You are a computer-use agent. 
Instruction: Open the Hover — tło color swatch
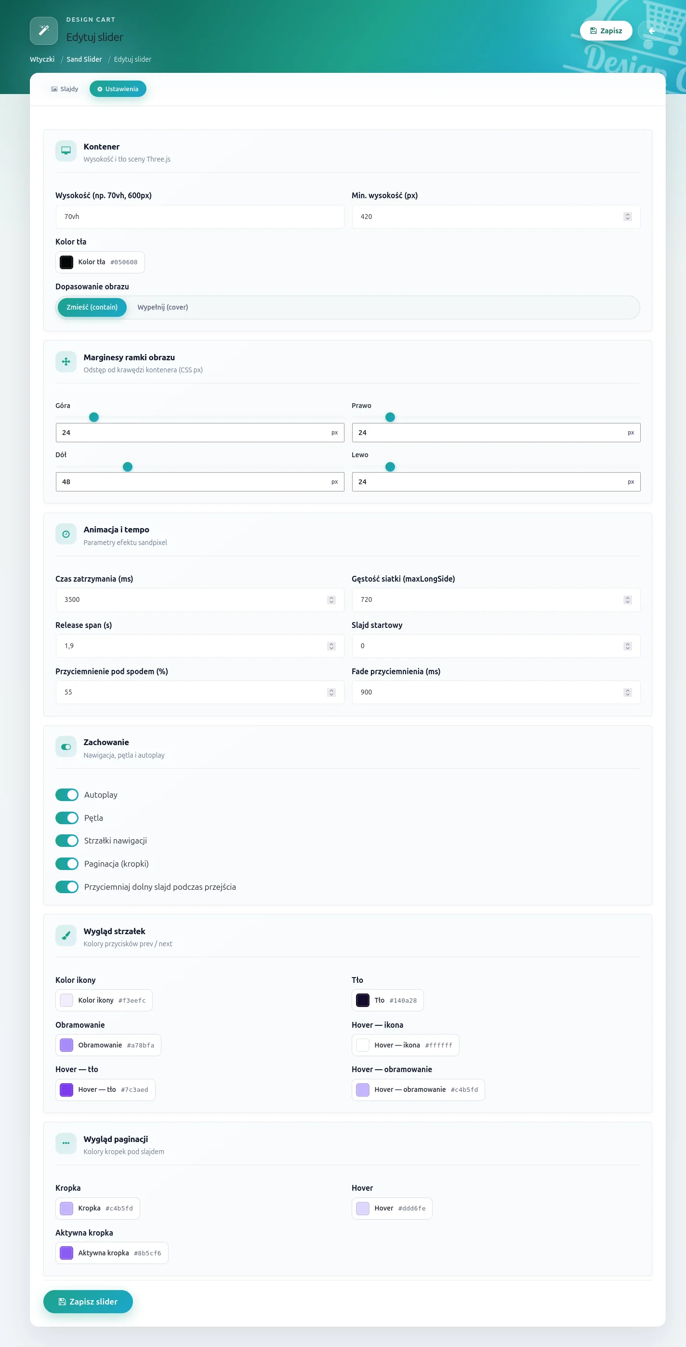pyautogui.click(x=106, y=1090)
